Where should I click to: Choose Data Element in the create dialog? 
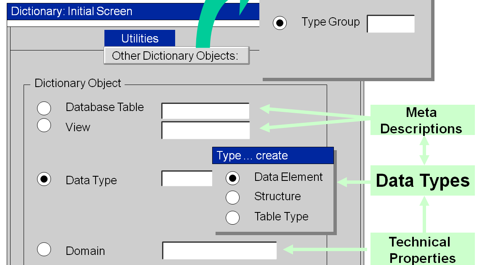tap(233, 178)
